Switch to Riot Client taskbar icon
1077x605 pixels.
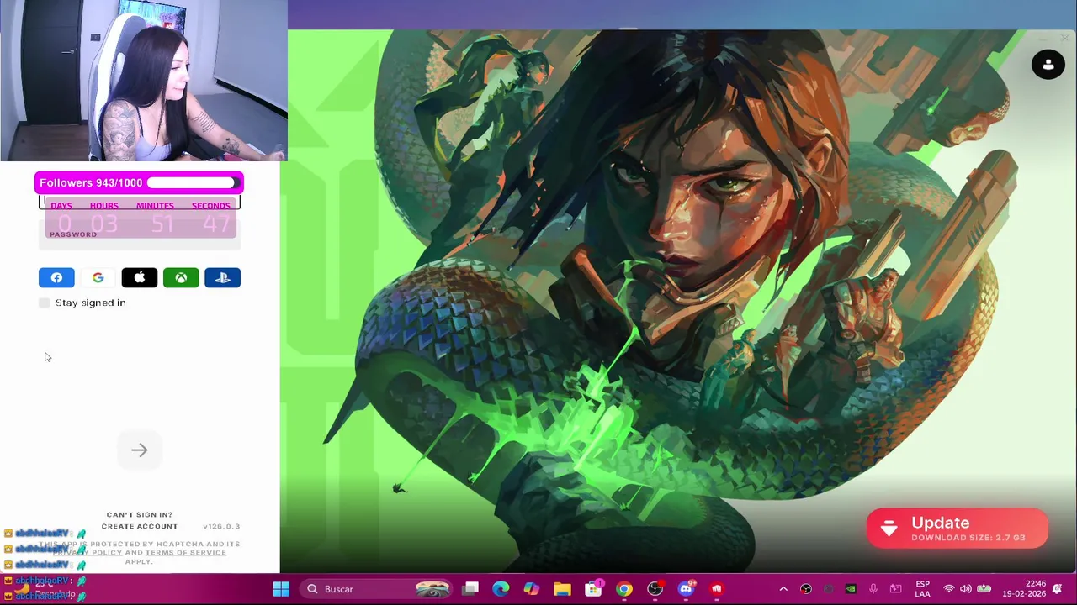coord(717,589)
